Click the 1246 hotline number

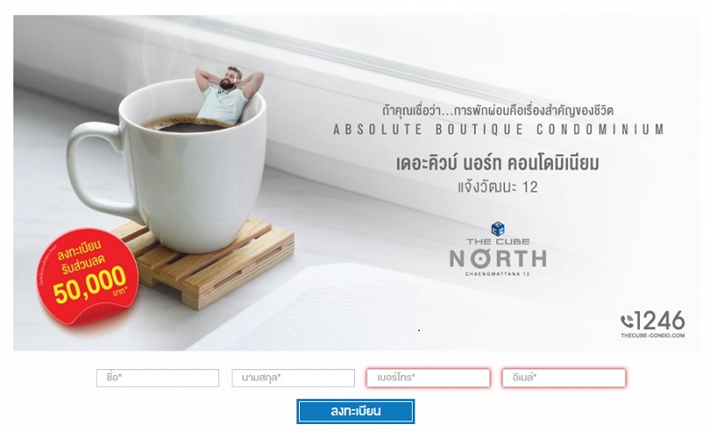click(659, 320)
